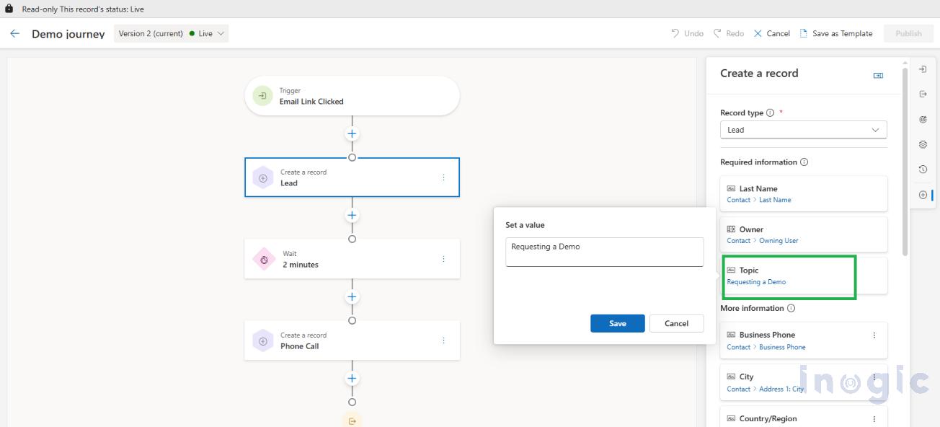Click the Phone Call tile create-record icon

point(263,340)
